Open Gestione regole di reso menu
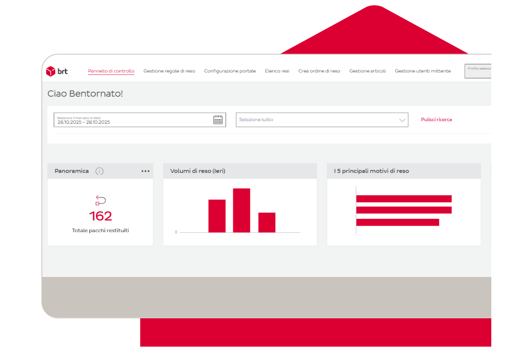Screen dimensions: 532x347 (x=169, y=71)
